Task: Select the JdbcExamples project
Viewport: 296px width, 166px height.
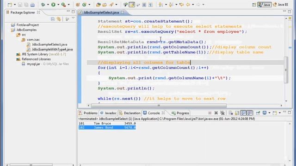Action: click(x=26, y=30)
